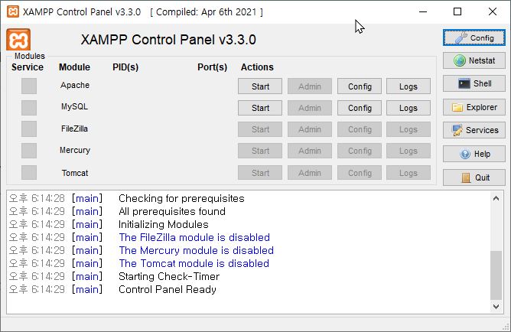511x332 pixels.
Task: Click the FileZilla Admin button
Action: [310, 129]
